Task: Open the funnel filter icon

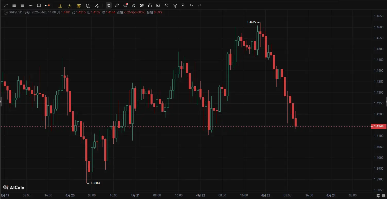Action: click(175, 5)
